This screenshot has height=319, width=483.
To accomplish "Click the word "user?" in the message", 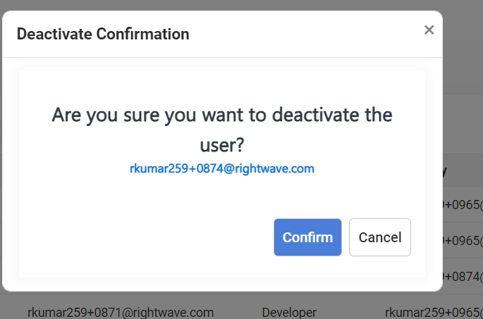I will click(x=222, y=145).
